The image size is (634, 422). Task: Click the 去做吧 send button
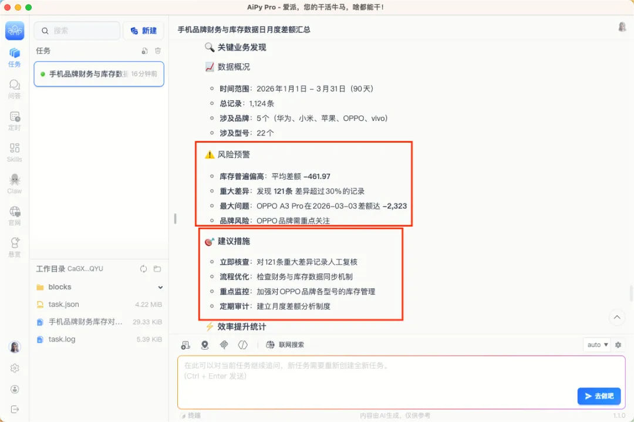tap(599, 396)
